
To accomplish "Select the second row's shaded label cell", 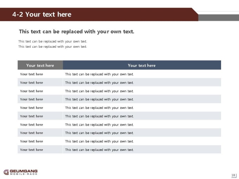I will 40,82.
